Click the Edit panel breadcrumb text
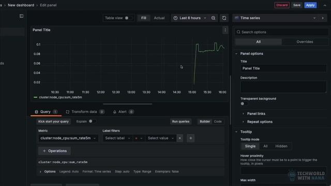This screenshot has height=186, width=331. (x=48, y=5)
